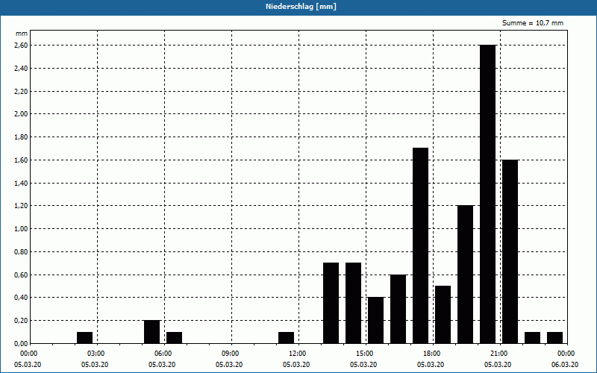Viewport: 597px width, 373px height.
Task: Select the 2,20 y-axis value
Action: click(x=22, y=91)
